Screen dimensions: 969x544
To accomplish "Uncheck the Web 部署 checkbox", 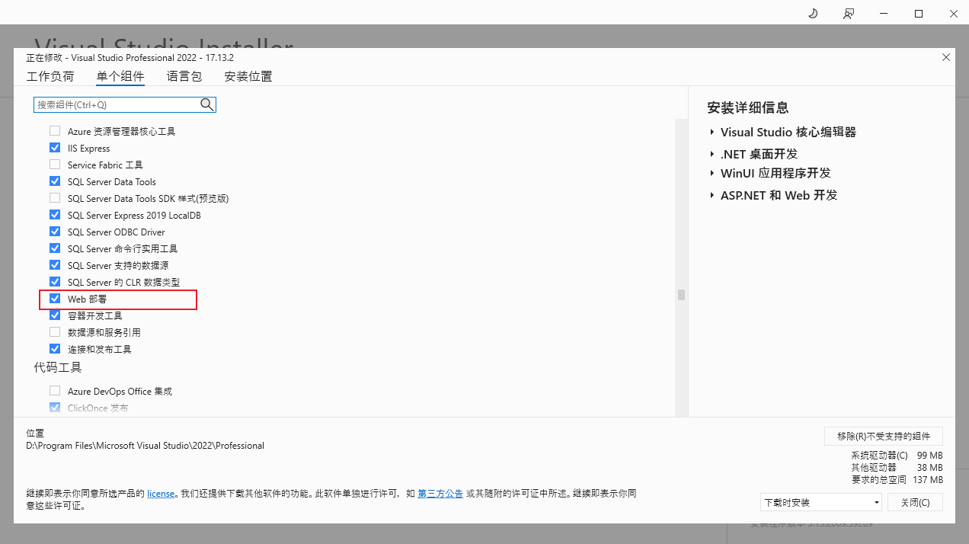I will [55, 299].
